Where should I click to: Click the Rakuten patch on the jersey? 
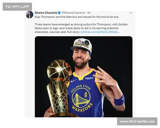coord(89,78)
